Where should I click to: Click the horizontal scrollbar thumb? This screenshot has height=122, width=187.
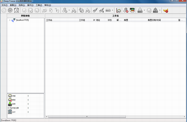[87, 117]
